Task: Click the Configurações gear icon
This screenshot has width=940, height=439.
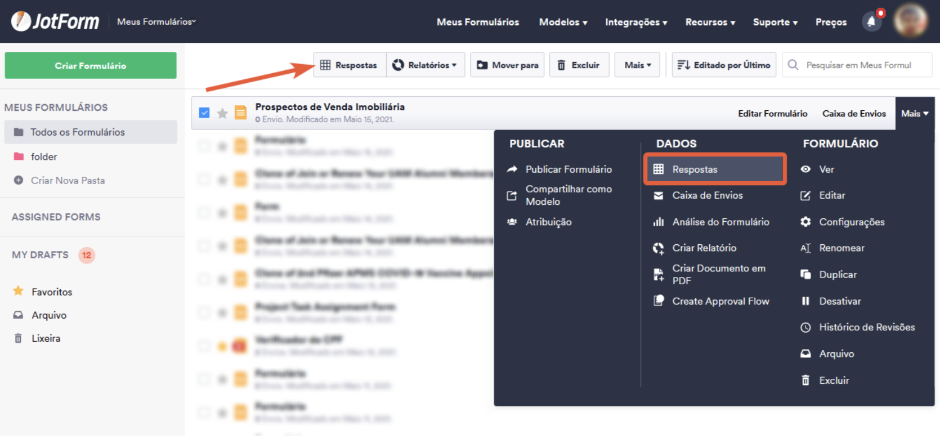Action: click(805, 222)
